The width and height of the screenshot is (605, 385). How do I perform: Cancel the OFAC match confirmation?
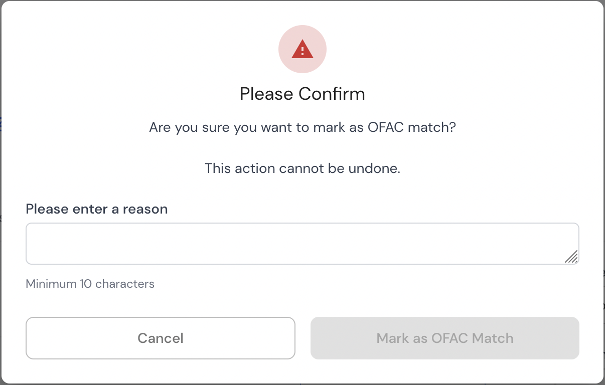tap(161, 338)
